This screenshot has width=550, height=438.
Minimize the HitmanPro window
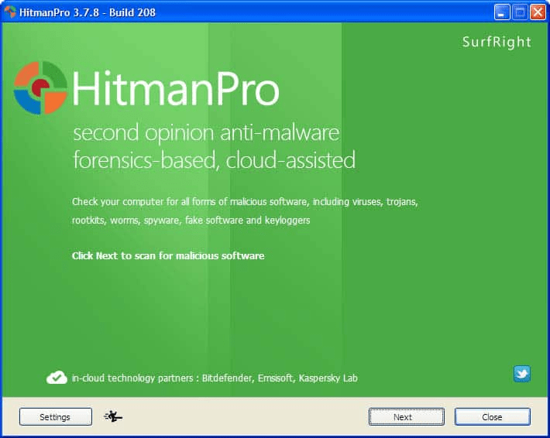502,12
